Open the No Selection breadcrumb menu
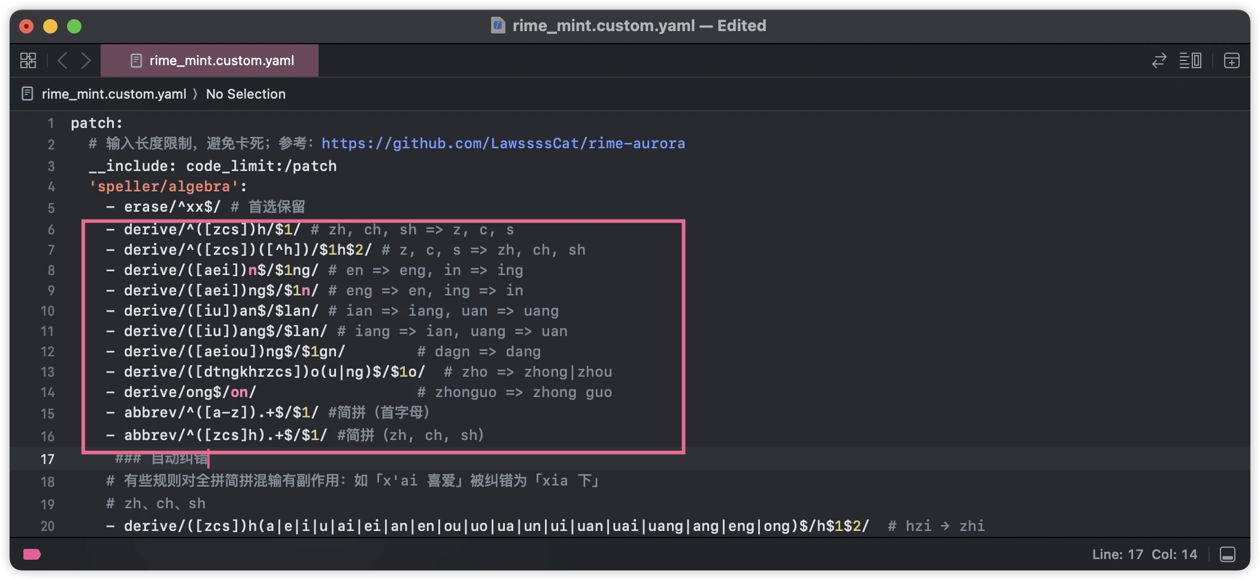The image size is (1260, 580). [246, 94]
